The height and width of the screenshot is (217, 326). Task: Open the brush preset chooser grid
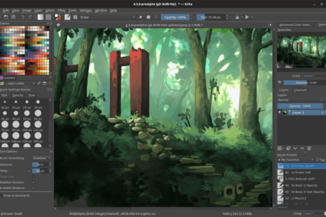point(75,17)
